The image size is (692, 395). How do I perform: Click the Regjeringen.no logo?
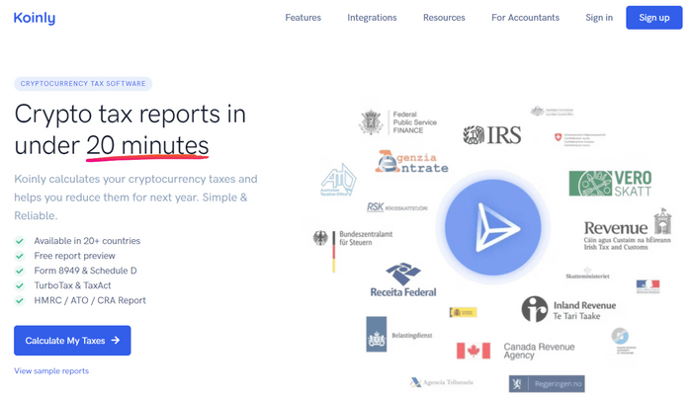click(x=547, y=383)
